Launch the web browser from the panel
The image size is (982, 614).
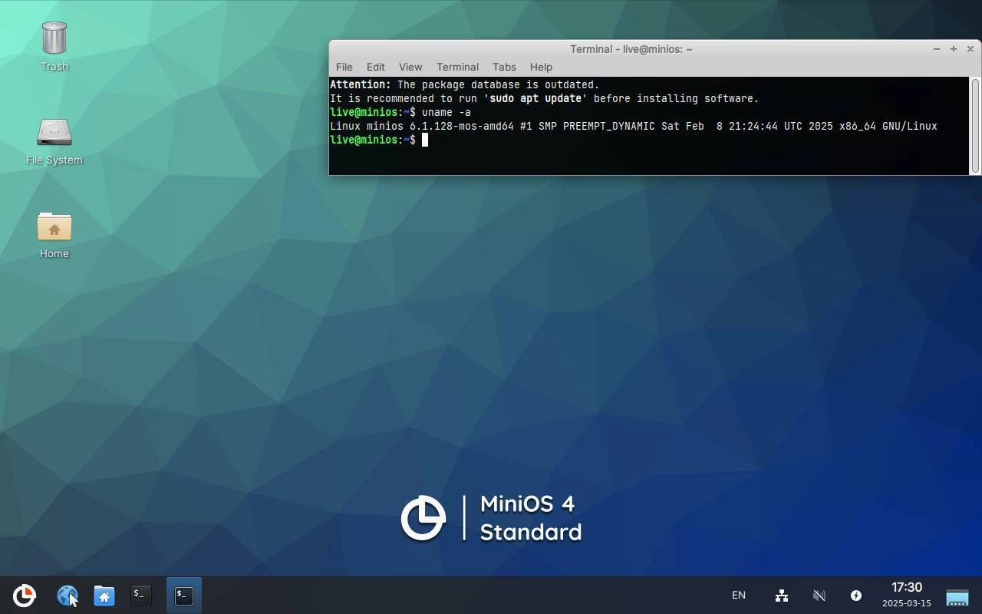click(68, 596)
